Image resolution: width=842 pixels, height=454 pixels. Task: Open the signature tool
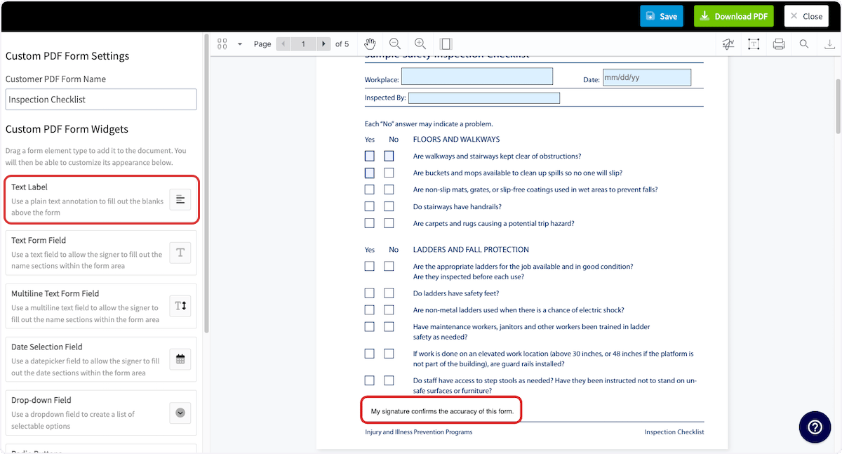pyautogui.click(x=728, y=44)
